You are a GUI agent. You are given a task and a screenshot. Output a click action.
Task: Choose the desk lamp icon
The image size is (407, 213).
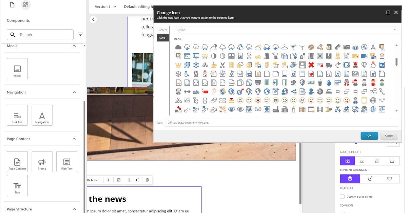[338, 65]
